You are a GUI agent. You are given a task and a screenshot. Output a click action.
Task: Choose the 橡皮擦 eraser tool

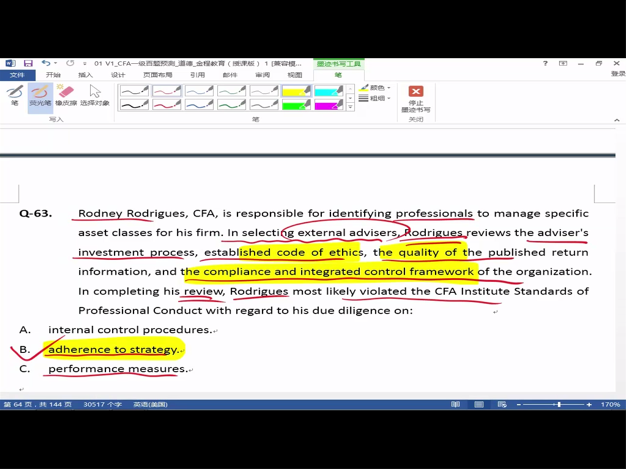tap(66, 96)
